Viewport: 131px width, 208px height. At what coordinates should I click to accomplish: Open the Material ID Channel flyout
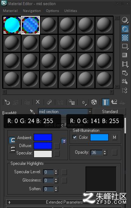[84, 102]
